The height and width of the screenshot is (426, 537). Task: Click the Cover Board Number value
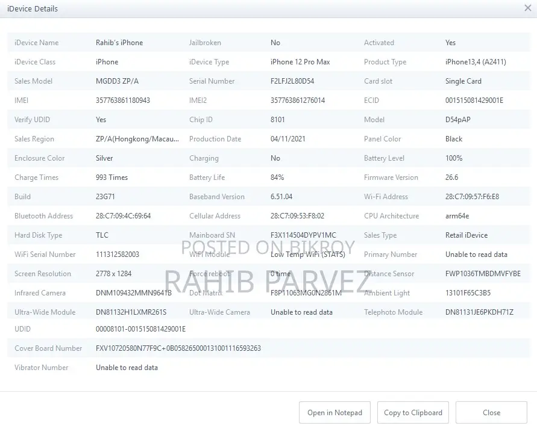tap(178, 348)
